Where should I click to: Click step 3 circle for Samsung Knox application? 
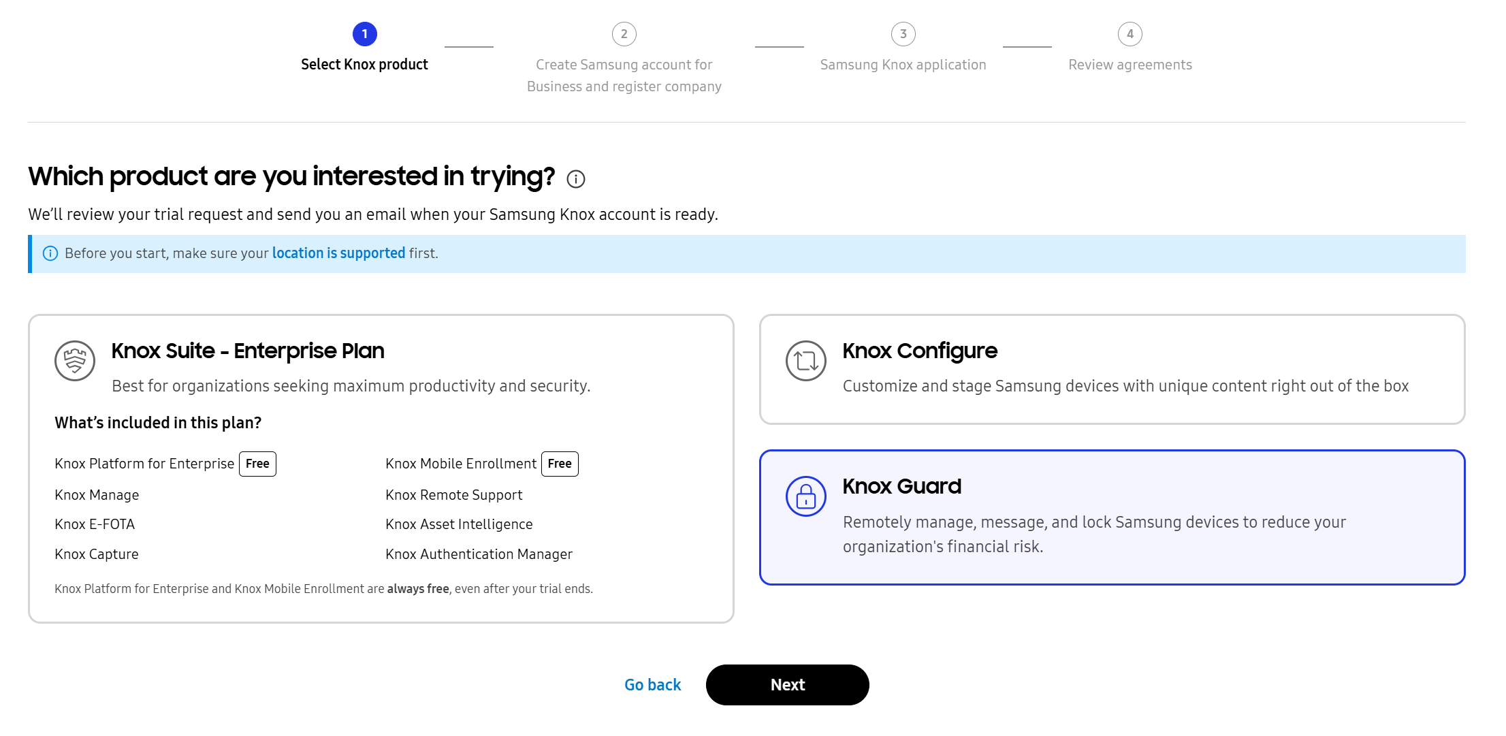[903, 33]
